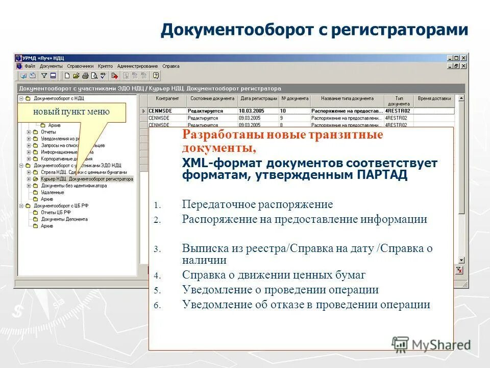Click the open folder toolbar icon
The height and width of the screenshot is (368, 490).
pyautogui.click(x=76, y=75)
